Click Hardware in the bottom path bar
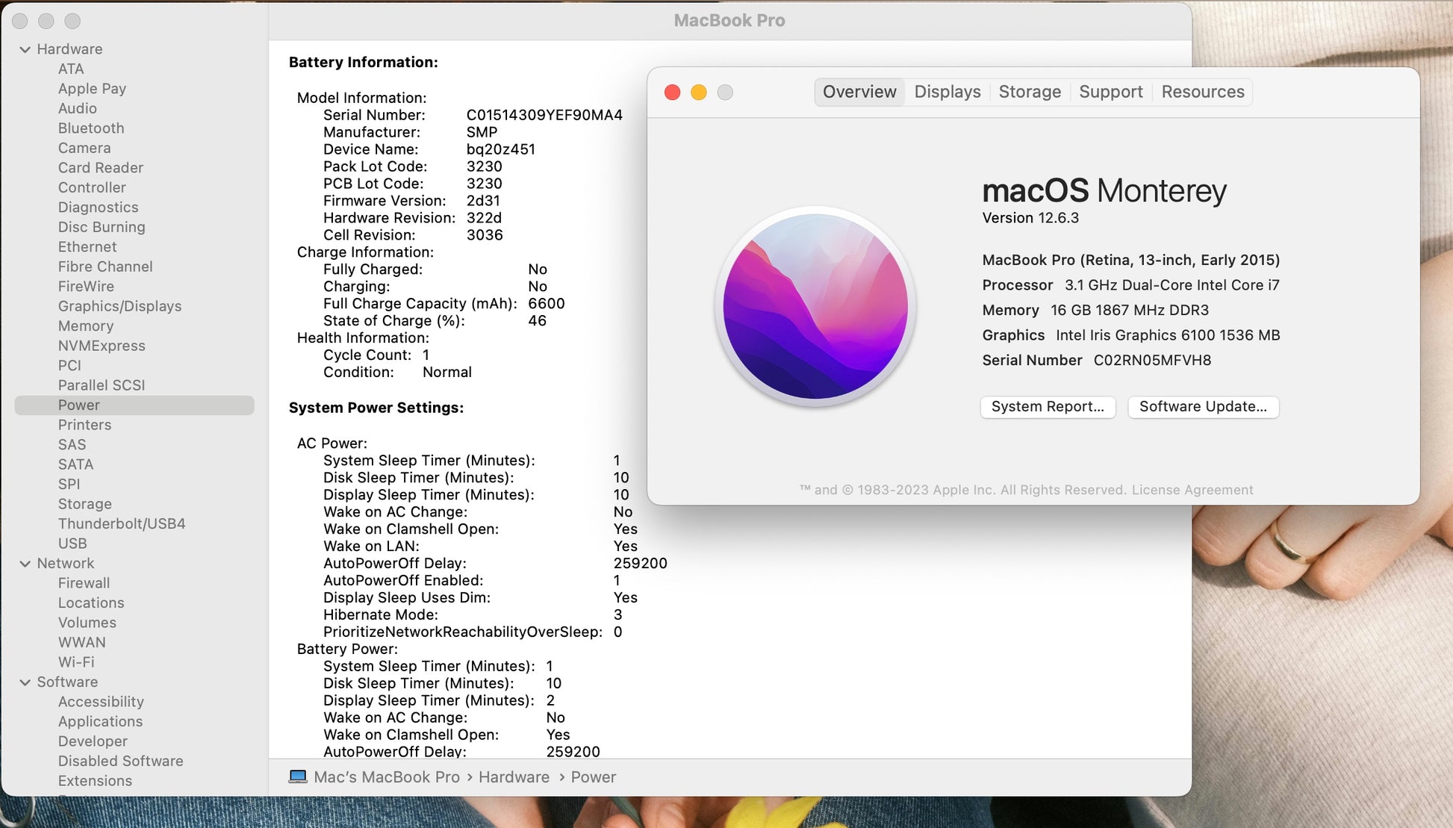1453x828 pixels. click(514, 777)
